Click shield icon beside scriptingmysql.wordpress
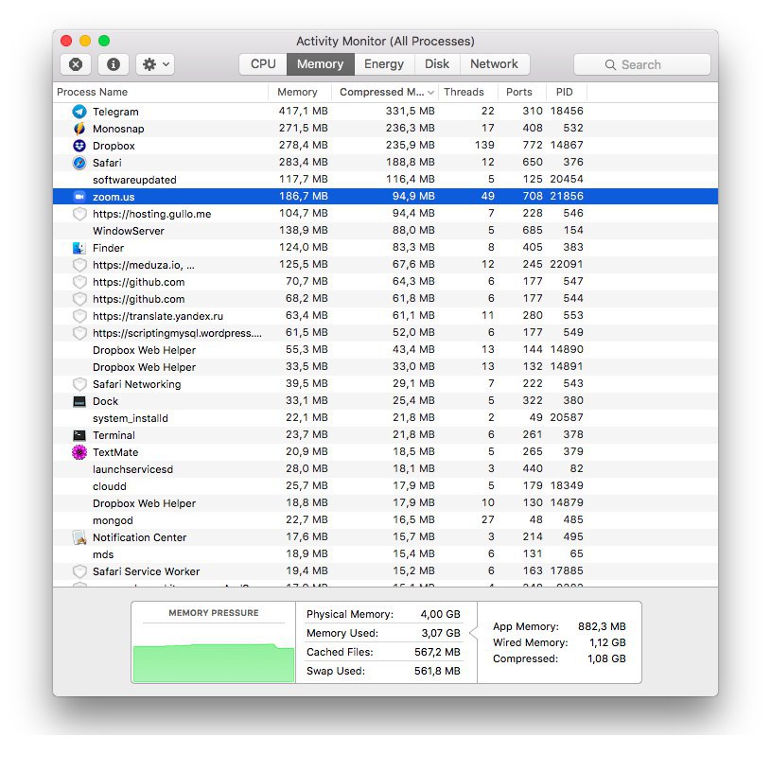771x772 pixels. pos(79,333)
